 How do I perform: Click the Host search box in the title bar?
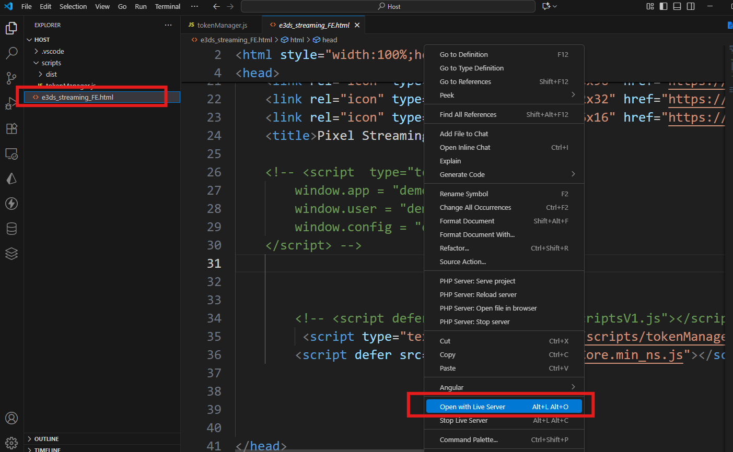[x=388, y=6]
